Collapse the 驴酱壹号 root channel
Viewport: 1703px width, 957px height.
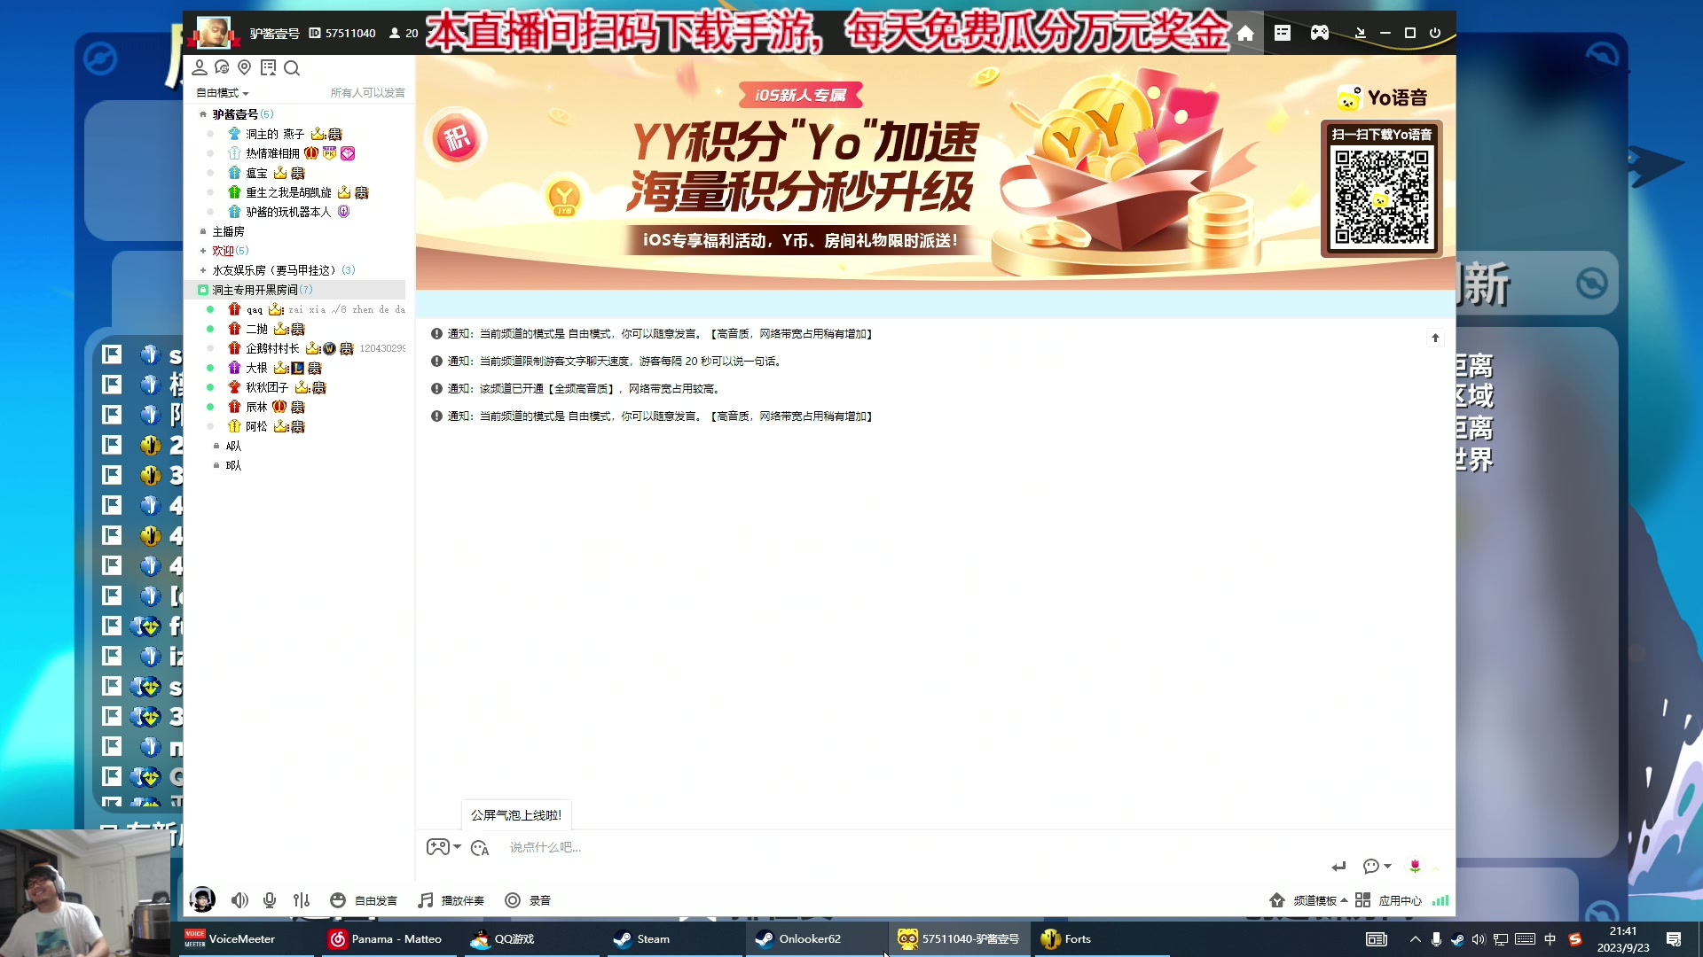tap(203, 114)
